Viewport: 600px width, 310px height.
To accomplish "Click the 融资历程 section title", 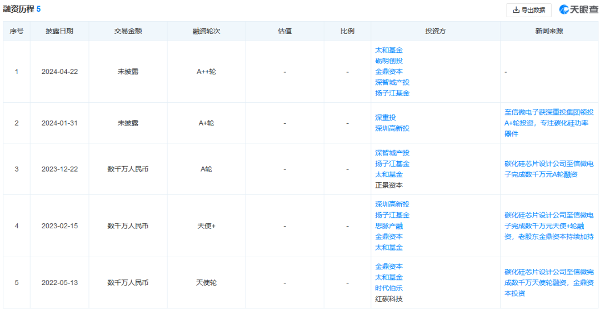I will pyautogui.click(x=18, y=9).
